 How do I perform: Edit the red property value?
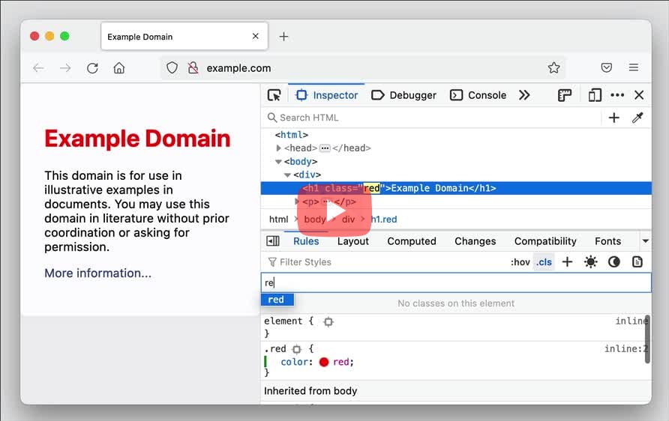click(x=341, y=362)
